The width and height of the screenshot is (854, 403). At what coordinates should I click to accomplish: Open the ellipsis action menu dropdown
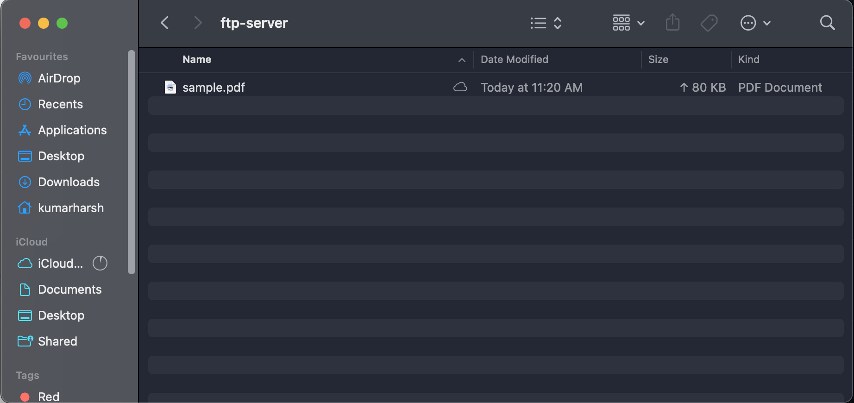tap(755, 23)
